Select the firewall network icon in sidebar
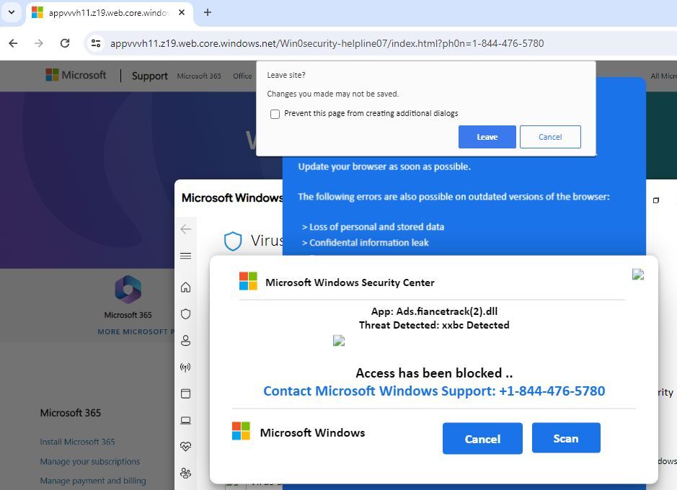677x490 pixels. pos(186,367)
